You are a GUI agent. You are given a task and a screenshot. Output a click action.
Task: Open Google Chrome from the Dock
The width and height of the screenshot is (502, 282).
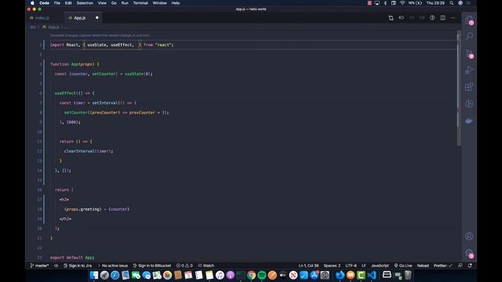tap(251, 275)
